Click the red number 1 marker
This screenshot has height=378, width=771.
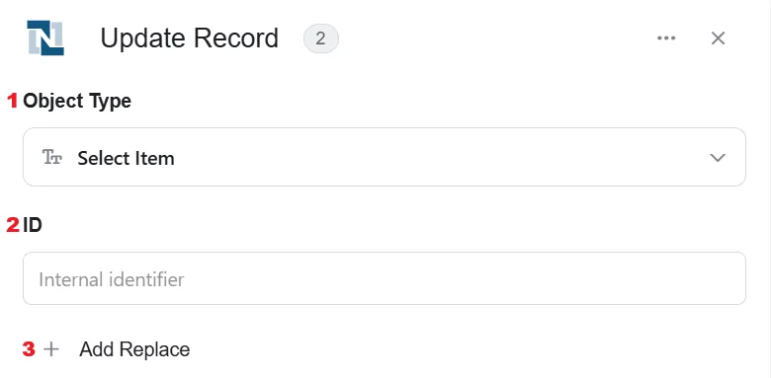coord(12,101)
